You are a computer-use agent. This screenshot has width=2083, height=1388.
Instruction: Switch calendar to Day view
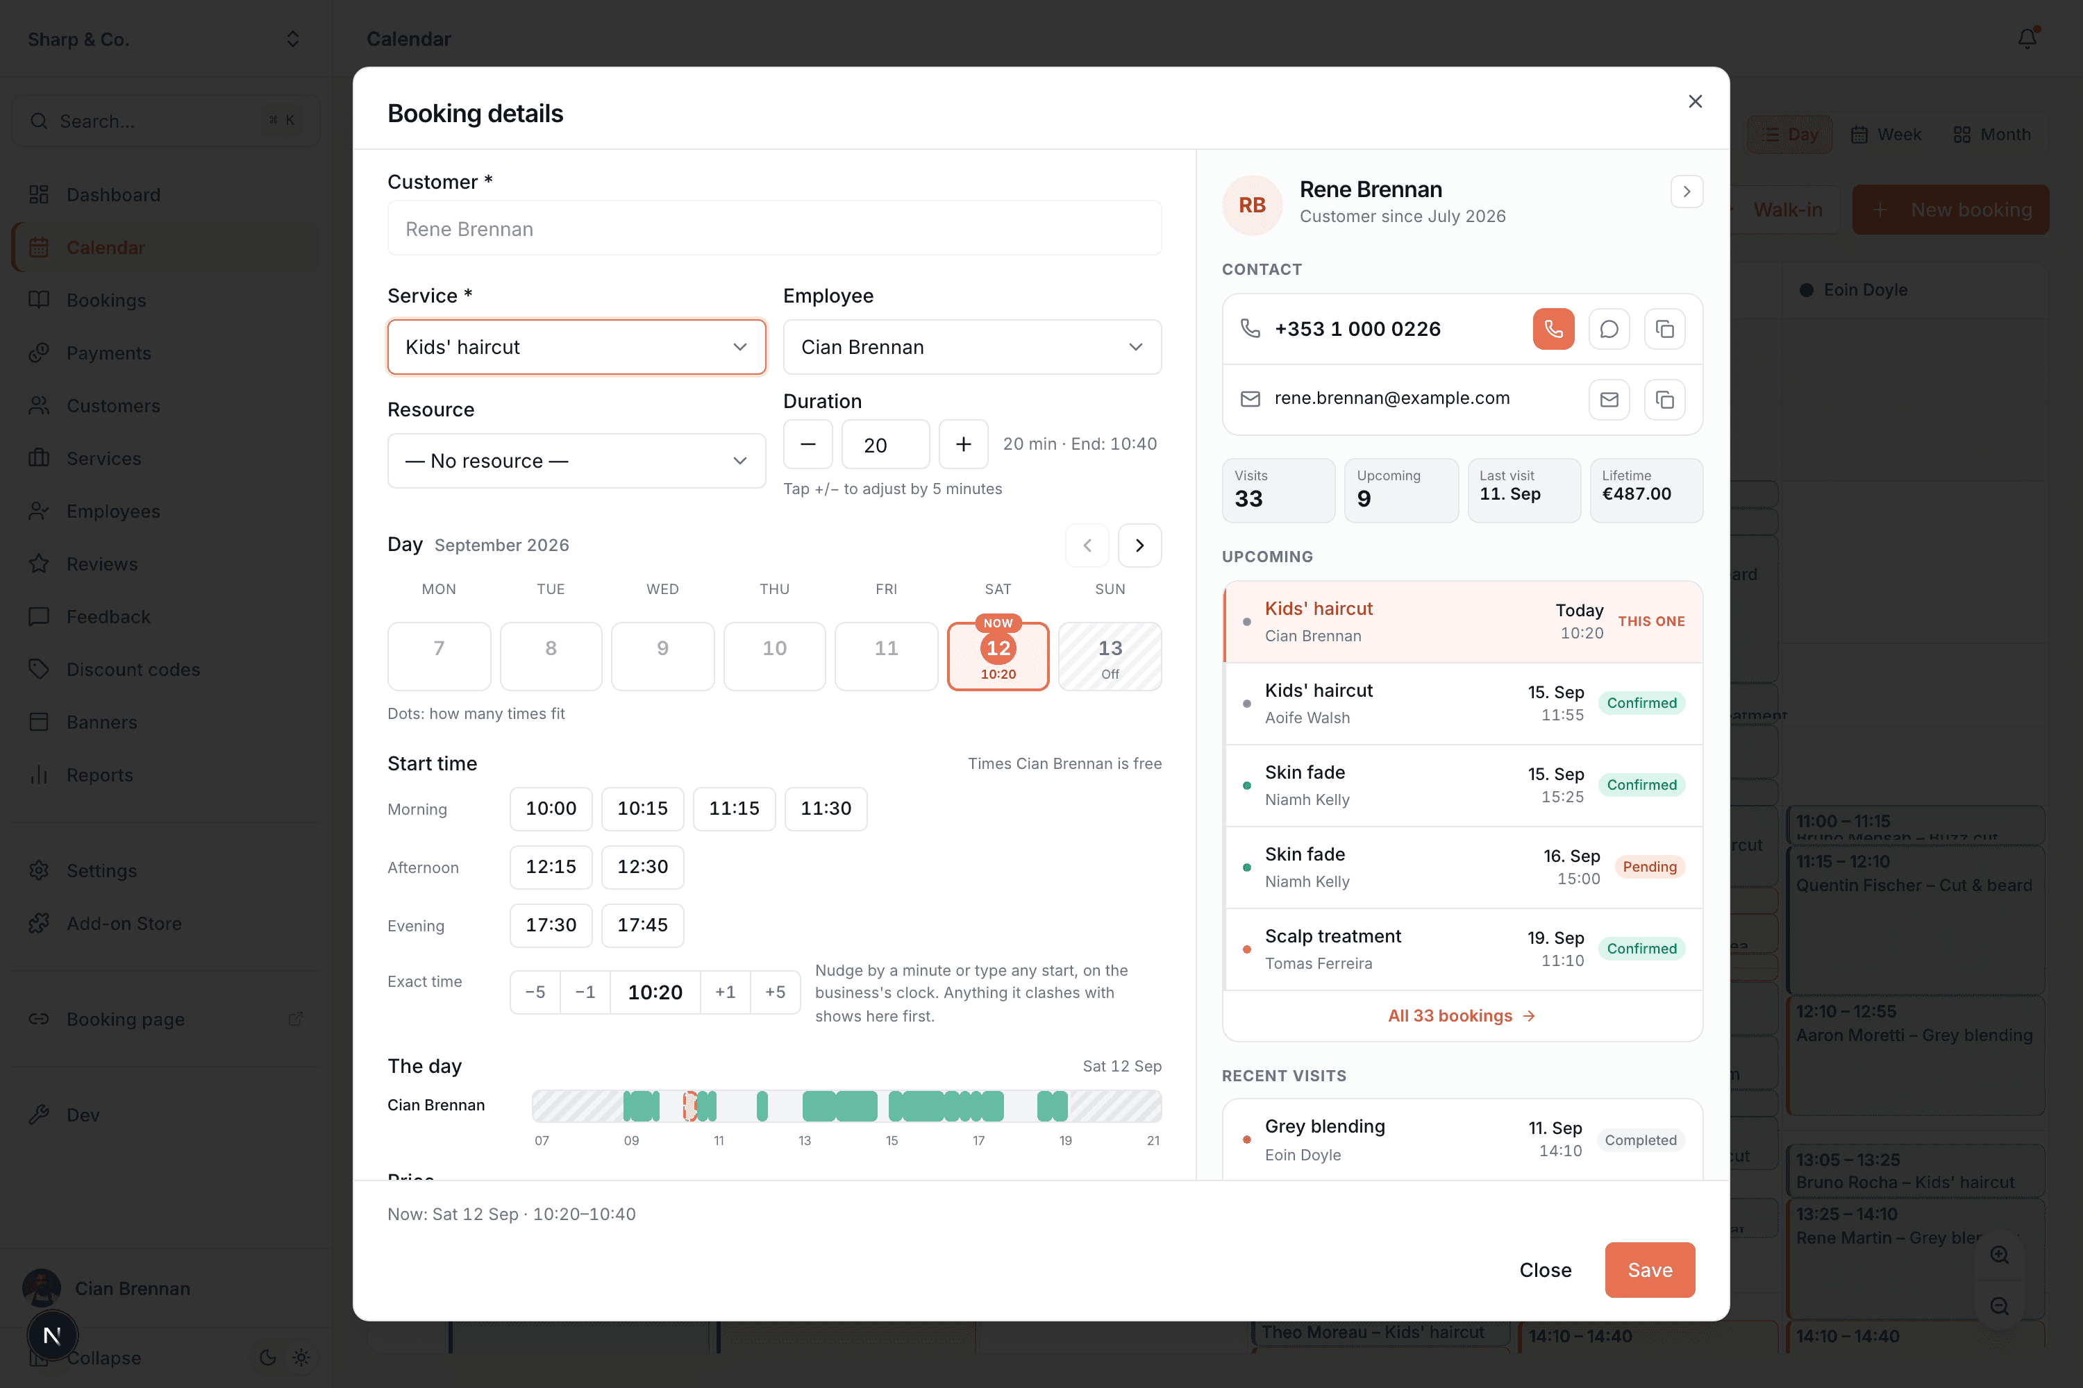[x=1790, y=135]
